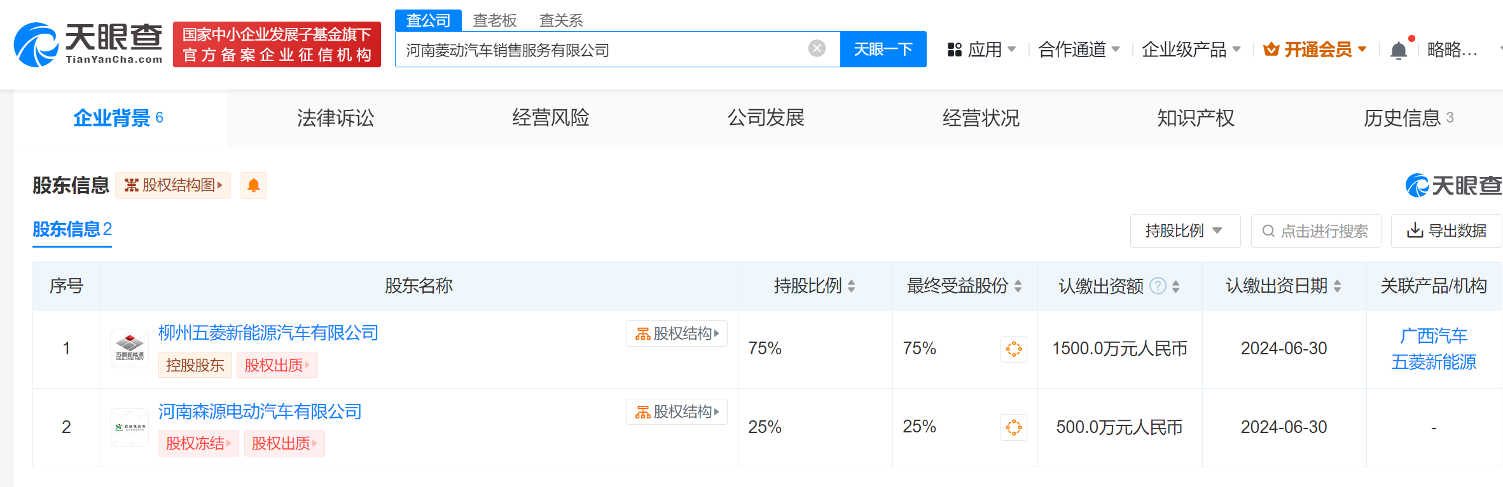The height and width of the screenshot is (487, 1503).
Task: Click beneficial share icon for 75% row
Action: pos(1013,349)
